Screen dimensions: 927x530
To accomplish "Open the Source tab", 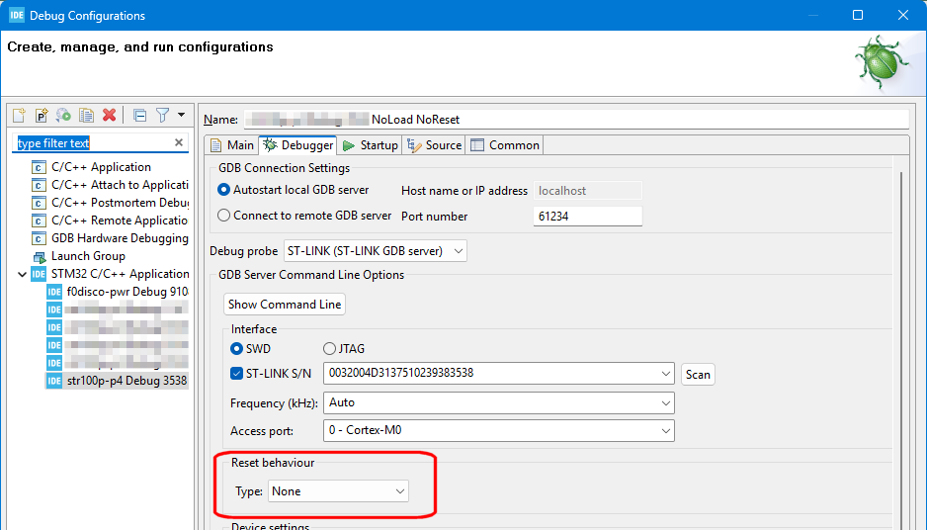I will (435, 145).
